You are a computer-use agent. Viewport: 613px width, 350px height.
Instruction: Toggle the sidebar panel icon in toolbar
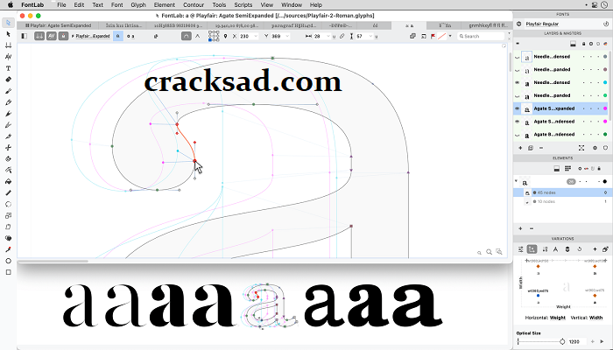25,36
